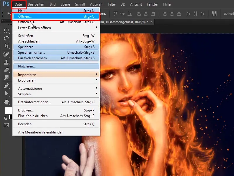This screenshot has height=176, width=234.
Task: Select the Path Selection tool
Action: (6, 94)
